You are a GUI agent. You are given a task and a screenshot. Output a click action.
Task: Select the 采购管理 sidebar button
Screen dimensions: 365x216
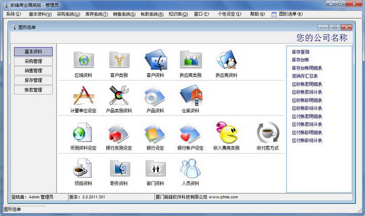33,61
